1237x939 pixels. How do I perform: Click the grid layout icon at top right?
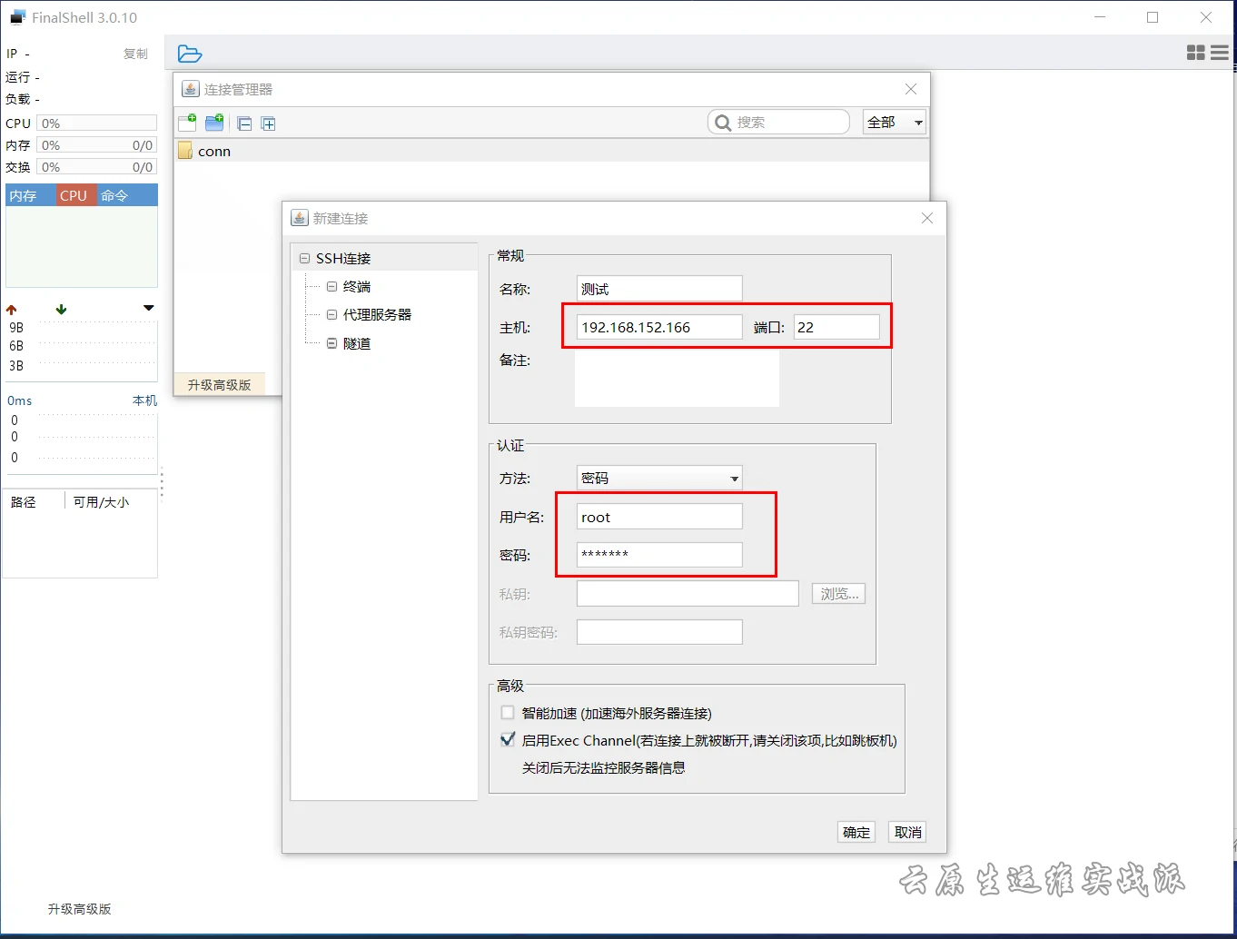pos(1196,54)
